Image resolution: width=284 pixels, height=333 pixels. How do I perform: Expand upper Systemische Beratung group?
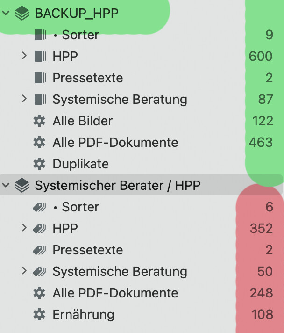pos(24,100)
